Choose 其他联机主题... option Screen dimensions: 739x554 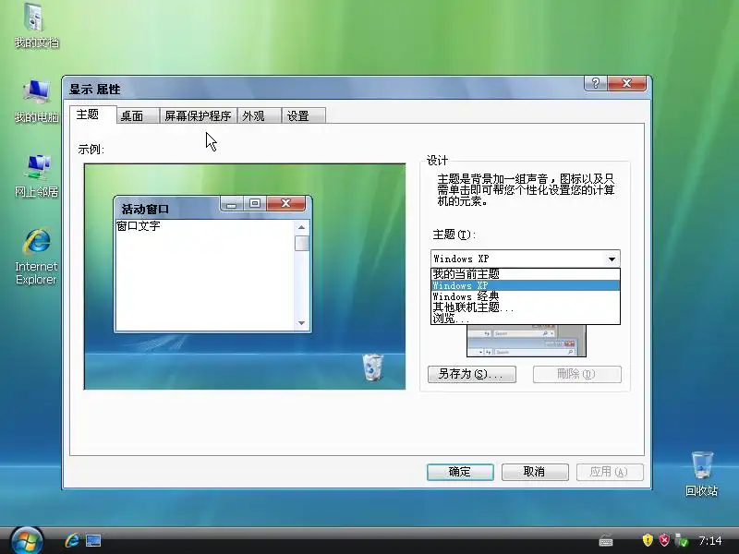click(525, 307)
